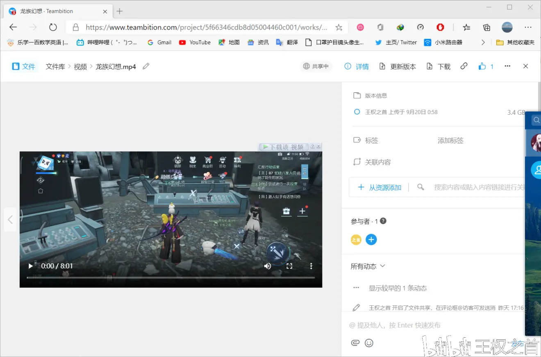The width and height of the screenshot is (541, 357).
Task: Open 哔哩哔哩 bookmark
Action: click(x=107, y=42)
